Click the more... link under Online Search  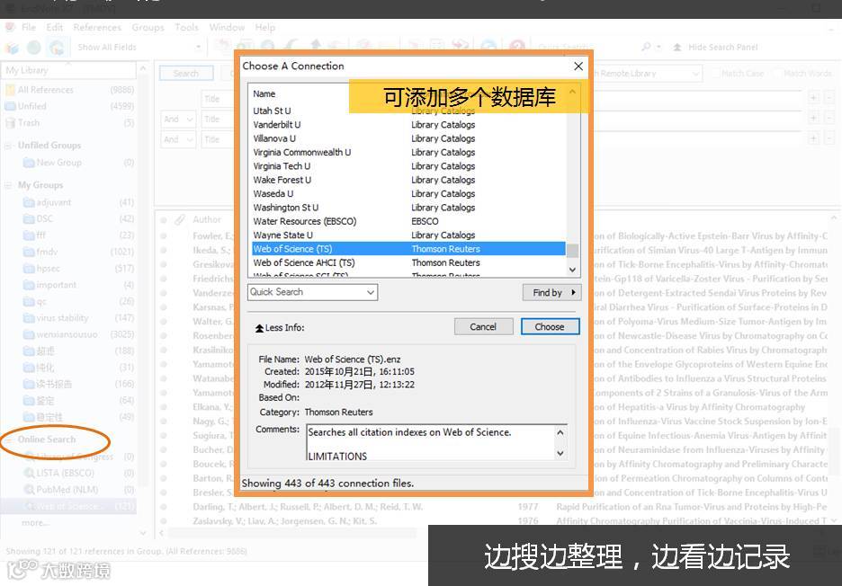[x=35, y=523]
